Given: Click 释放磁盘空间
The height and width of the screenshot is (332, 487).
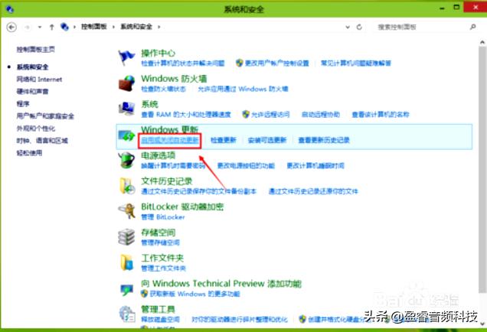Looking at the screenshot, I should [160, 319].
